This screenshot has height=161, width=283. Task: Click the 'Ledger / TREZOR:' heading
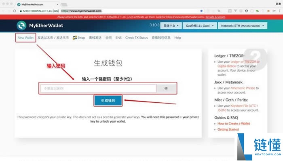(x=229, y=56)
